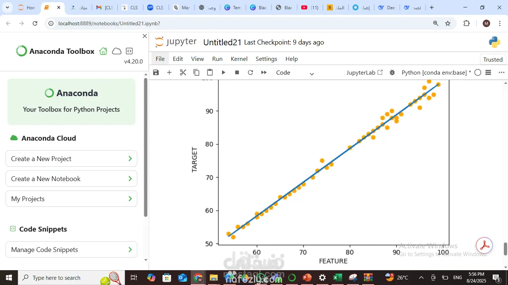Switch to the YouTube (11) tab
The height and width of the screenshot is (285, 508).
pos(311,7)
